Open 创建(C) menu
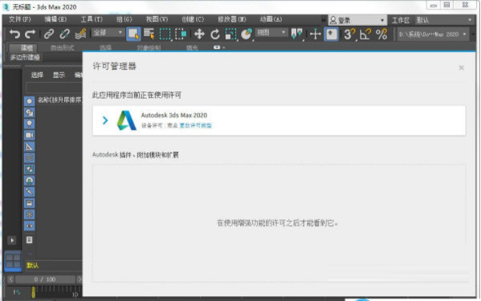 coord(193,19)
